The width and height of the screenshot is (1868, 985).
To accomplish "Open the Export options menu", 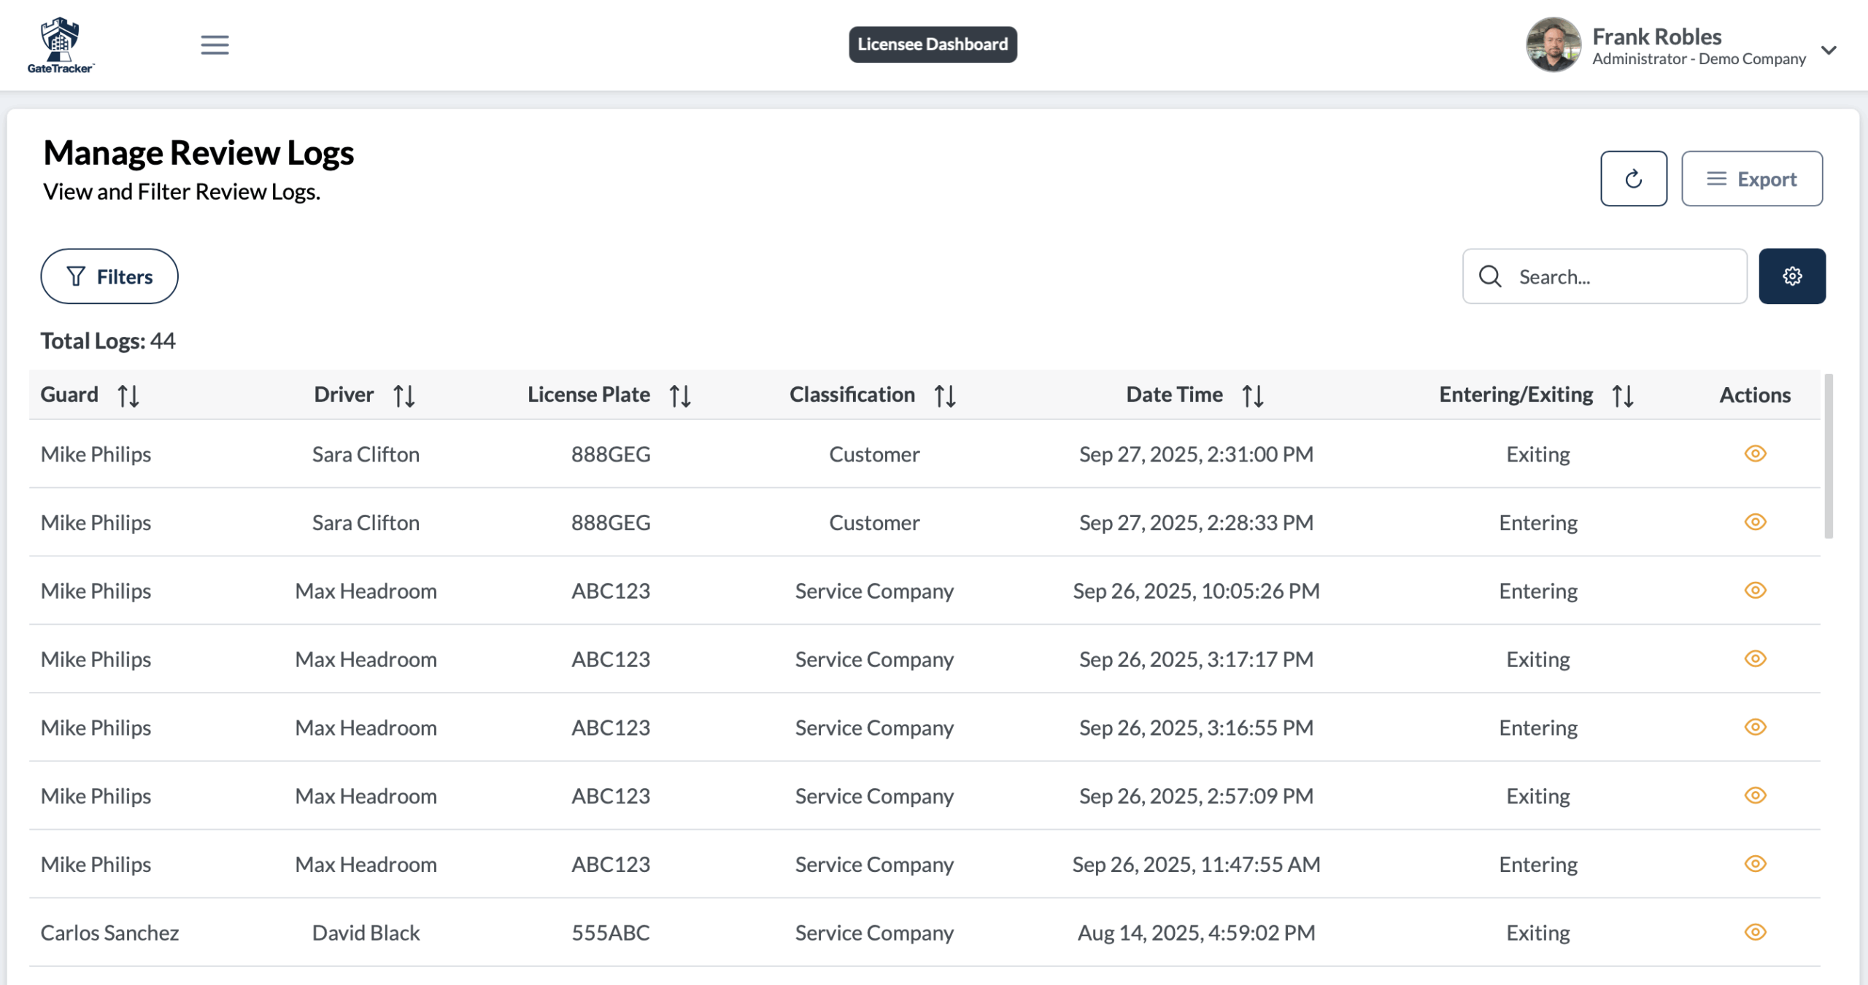I will click(1751, 179).
